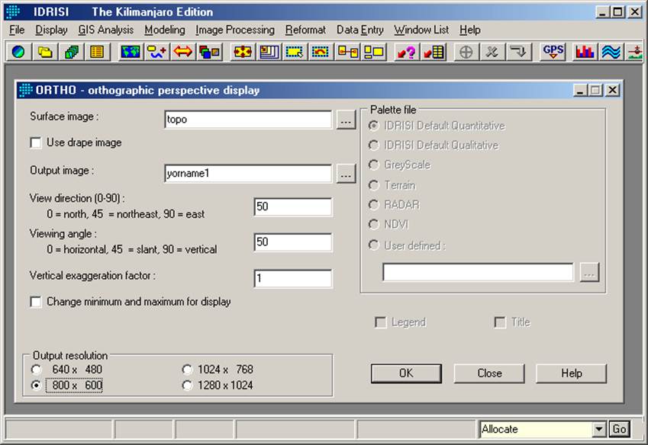Open the Reformat menu
Screen dimensions: 648x445
(305, 30)
